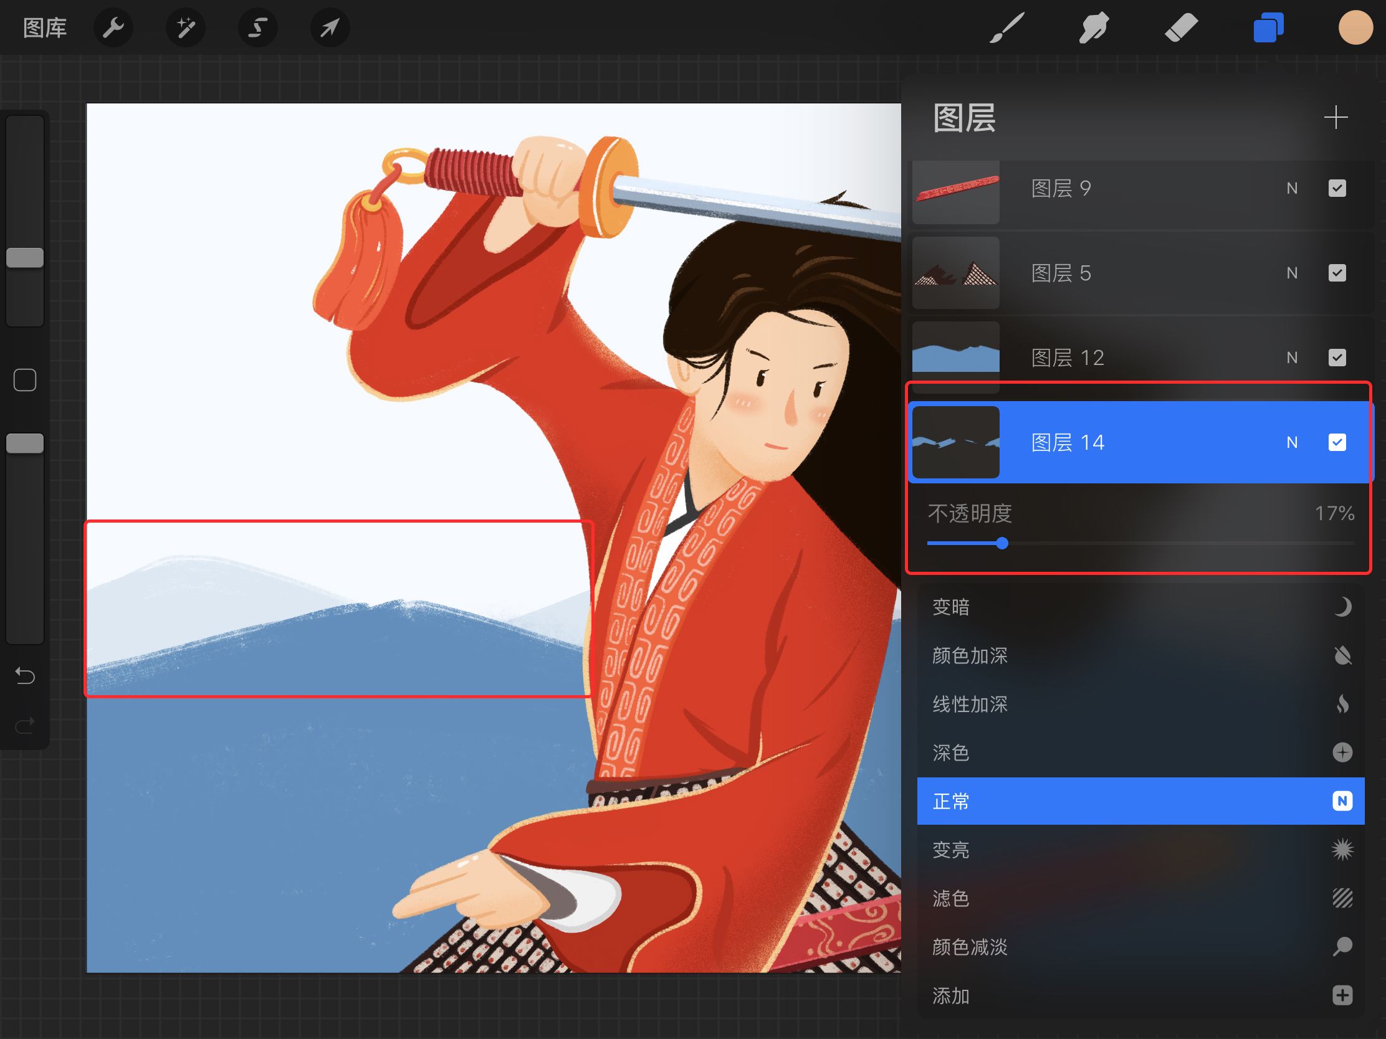Click the undo arrow in sidebar
Screen dimensions: 1386x1039
click(x=25, y=676)
